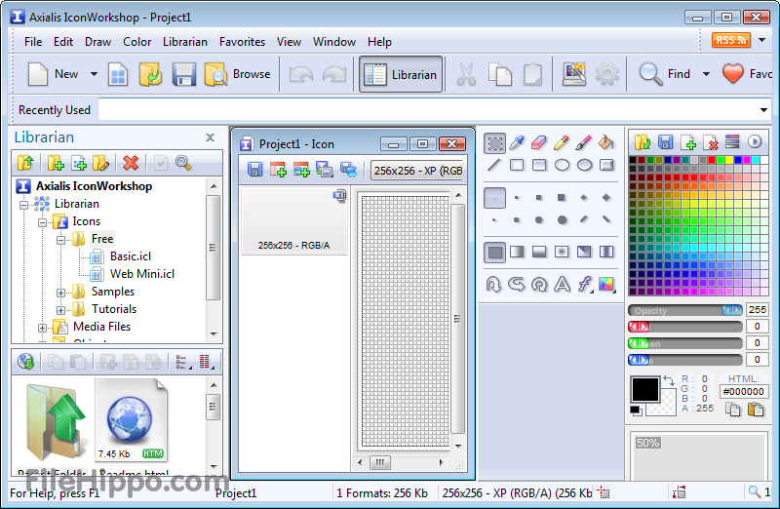Swap foreground and background colors arrow

click(669, 381)
